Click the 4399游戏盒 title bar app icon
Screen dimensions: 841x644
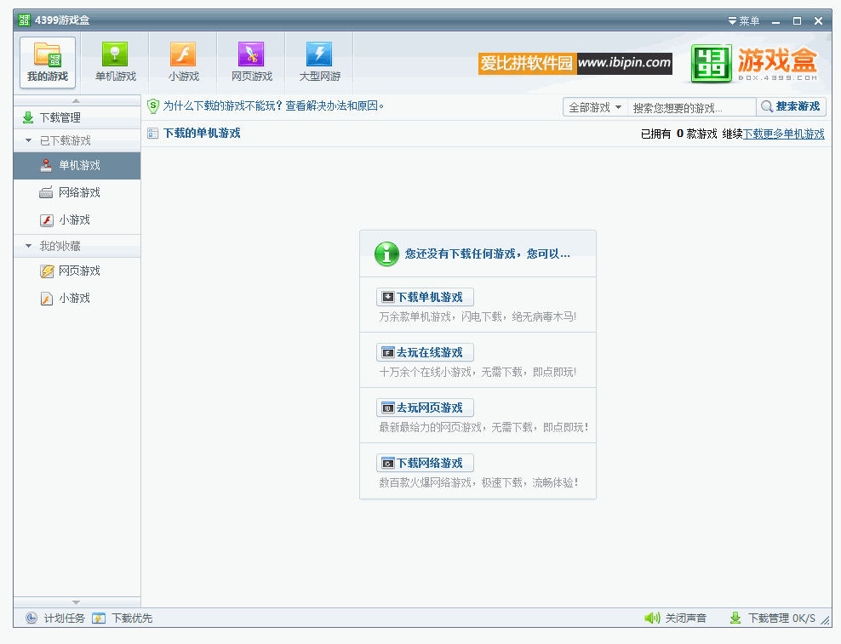click(24, 20)
